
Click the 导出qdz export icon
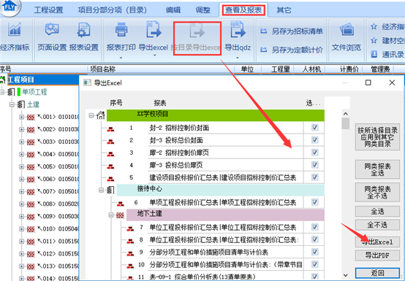click(x=238, y=29)
